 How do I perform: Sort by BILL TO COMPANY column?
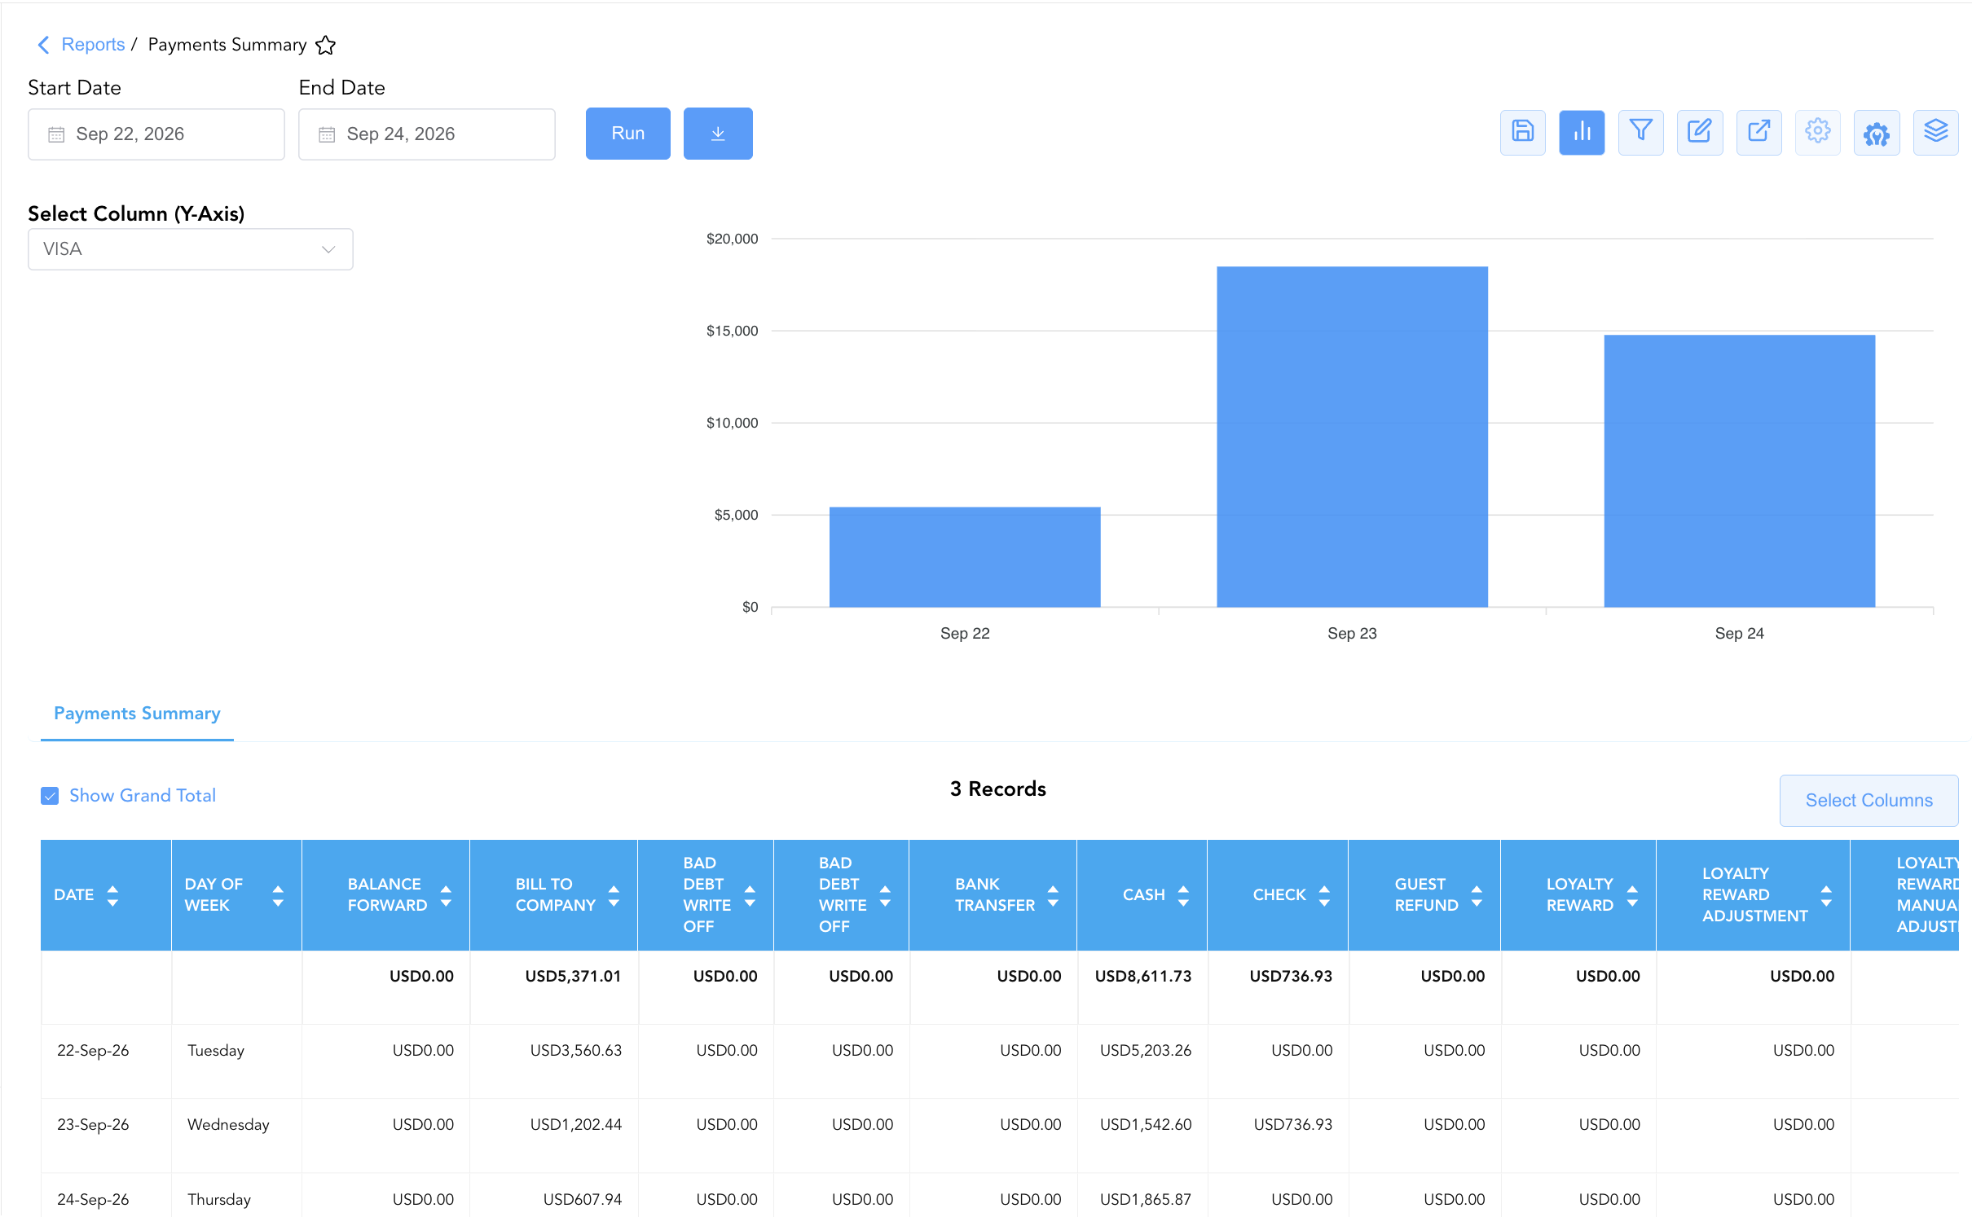click(614, 895)
